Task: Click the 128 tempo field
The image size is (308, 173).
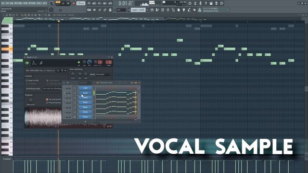Action: pyautogui.click(x=80, y=3)
